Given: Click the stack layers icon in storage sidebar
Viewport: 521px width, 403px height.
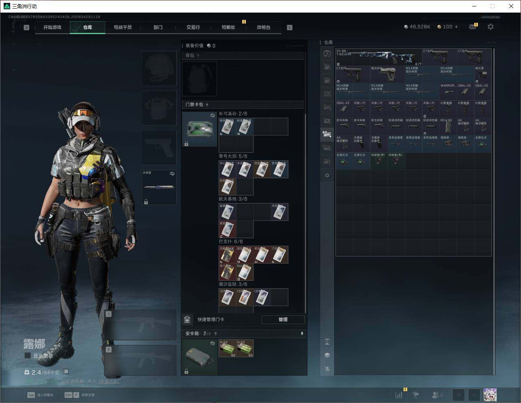Looking at the screenshot, I should [x=327, y=355].
